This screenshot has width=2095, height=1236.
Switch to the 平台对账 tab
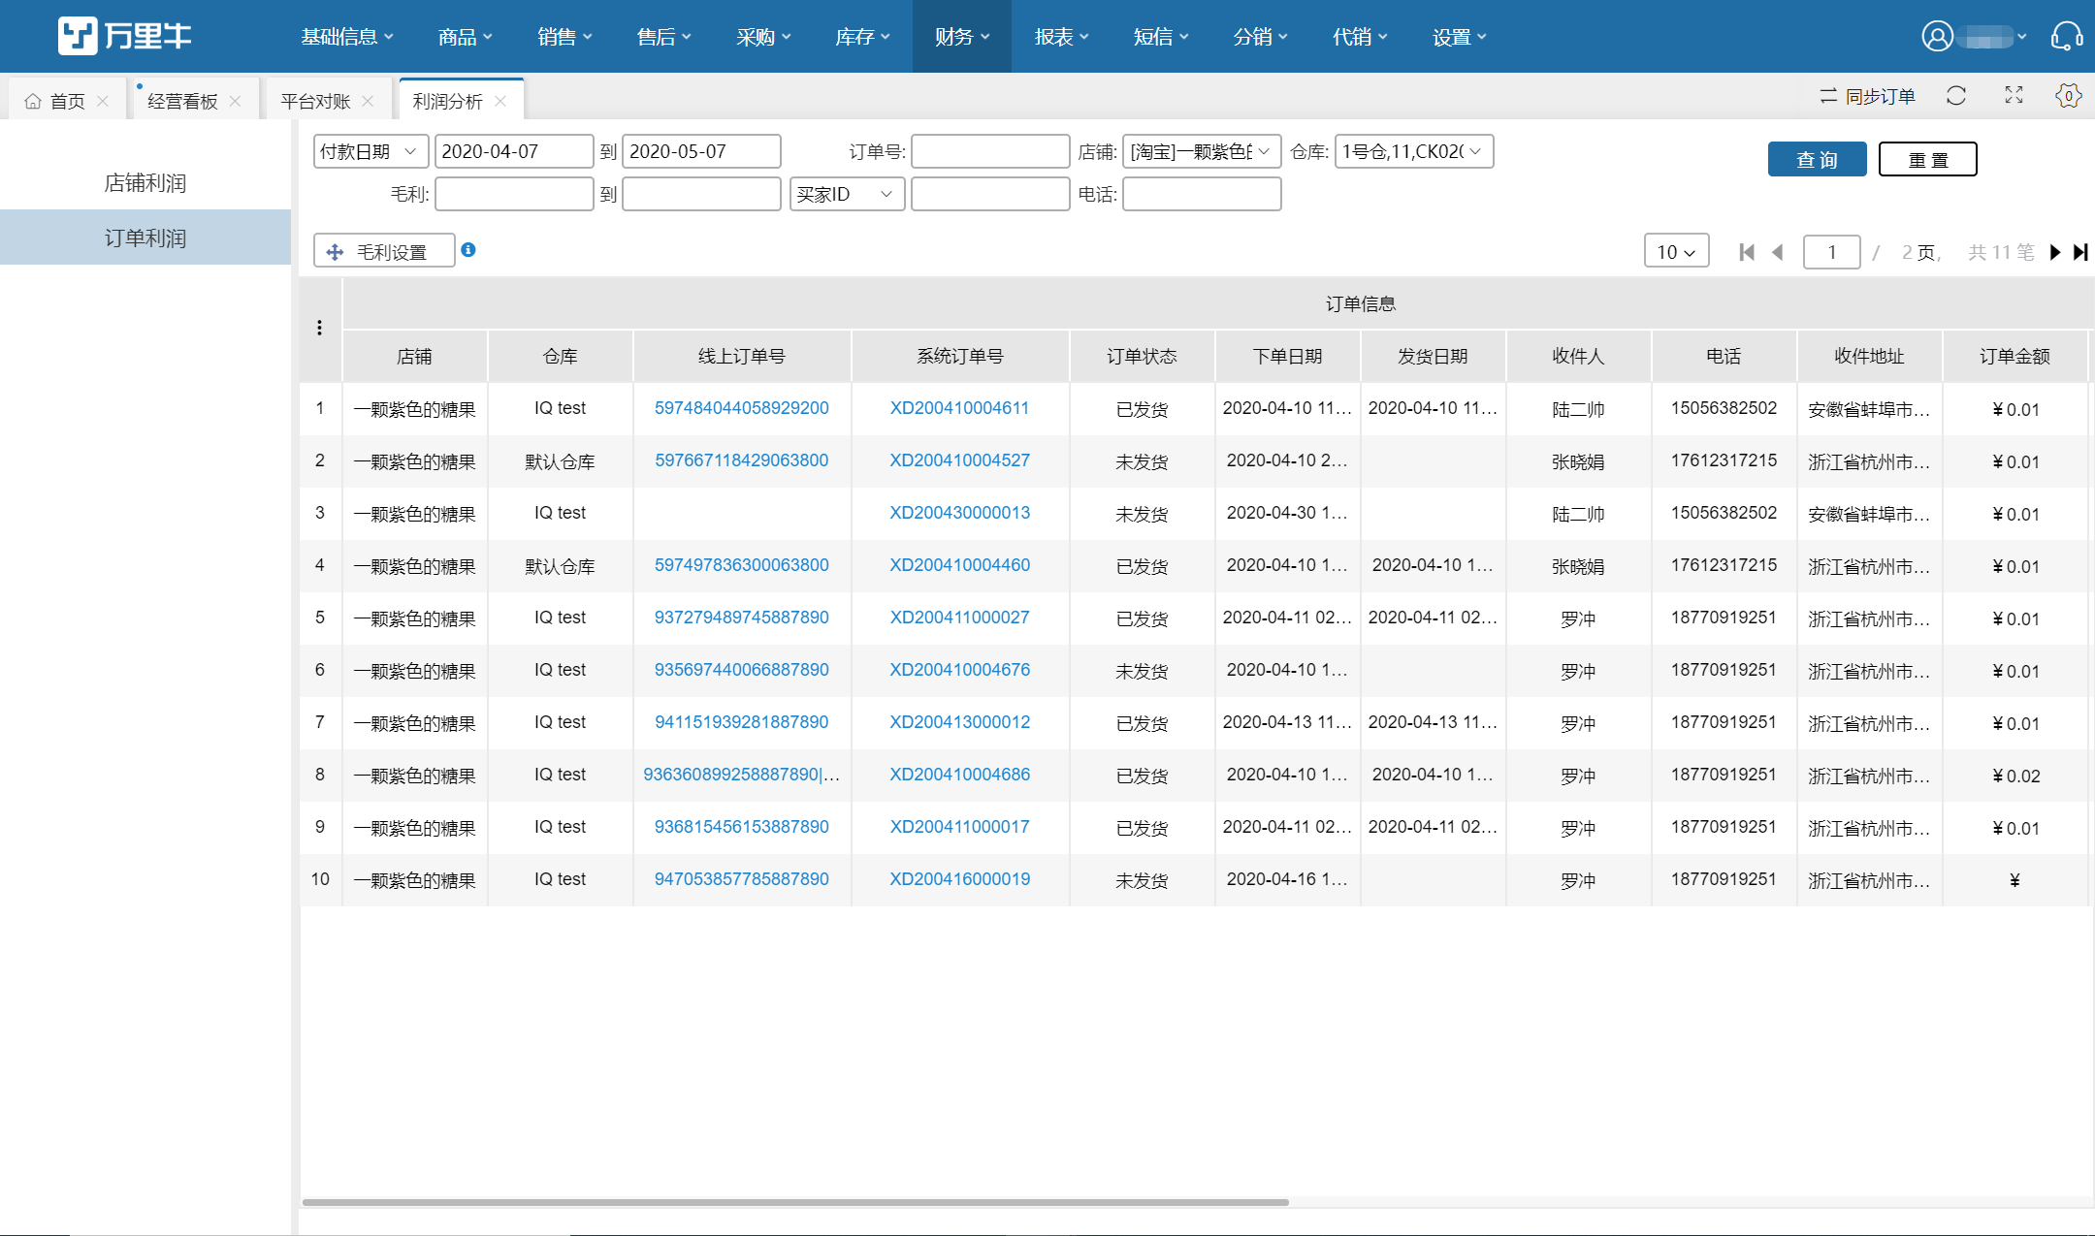(315, 101)
